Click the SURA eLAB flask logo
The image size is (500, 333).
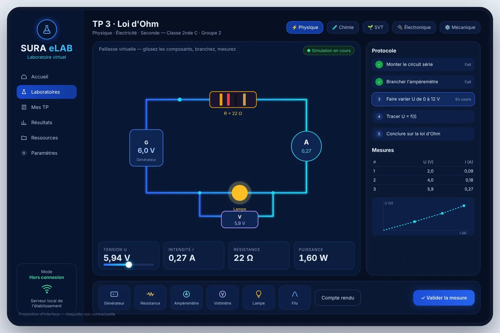coord(47,30)
